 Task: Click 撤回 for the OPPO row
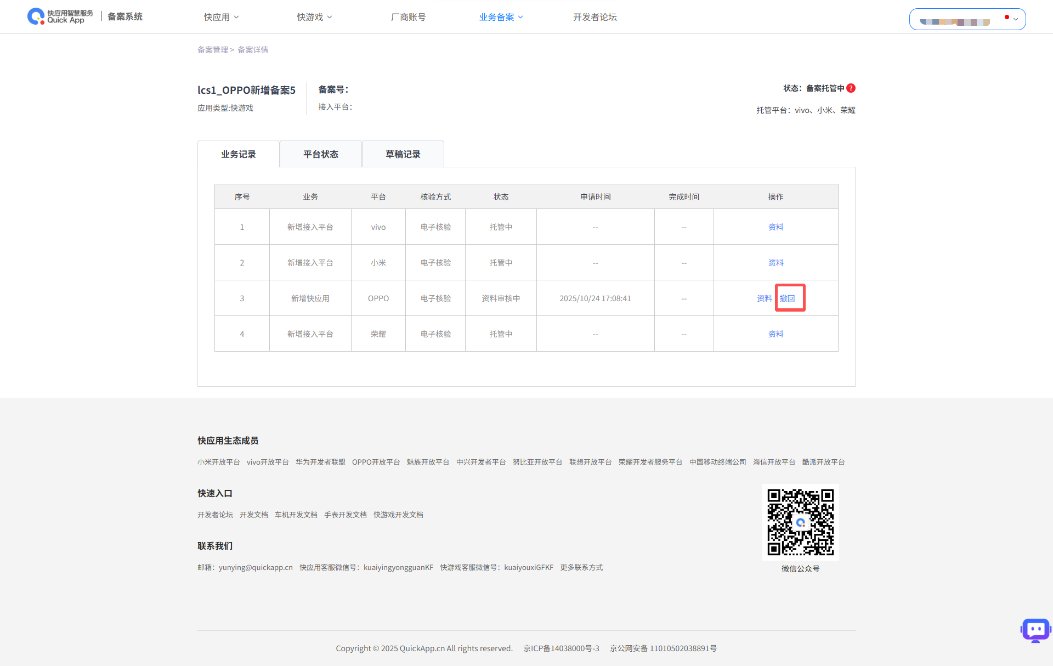click(x=787, y=298)
